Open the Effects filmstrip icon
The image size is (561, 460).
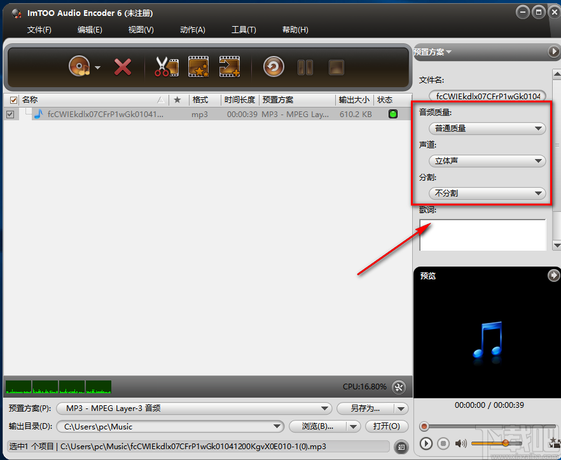tap(200, 66)
